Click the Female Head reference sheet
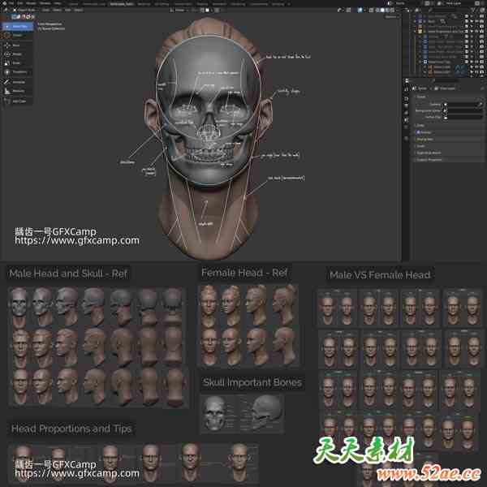Screen dimensions: 487x487 click(x=250, y=325)
